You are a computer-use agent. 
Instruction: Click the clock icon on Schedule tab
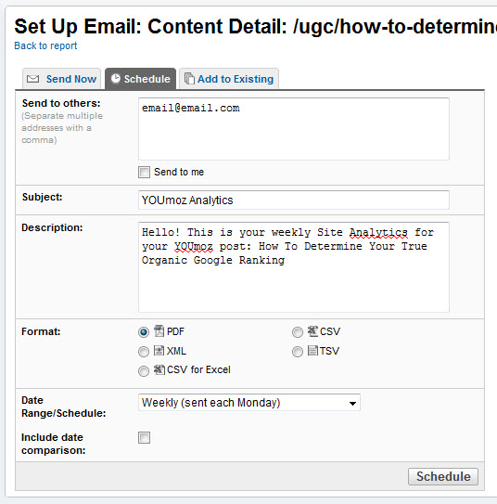coord(116,78)
